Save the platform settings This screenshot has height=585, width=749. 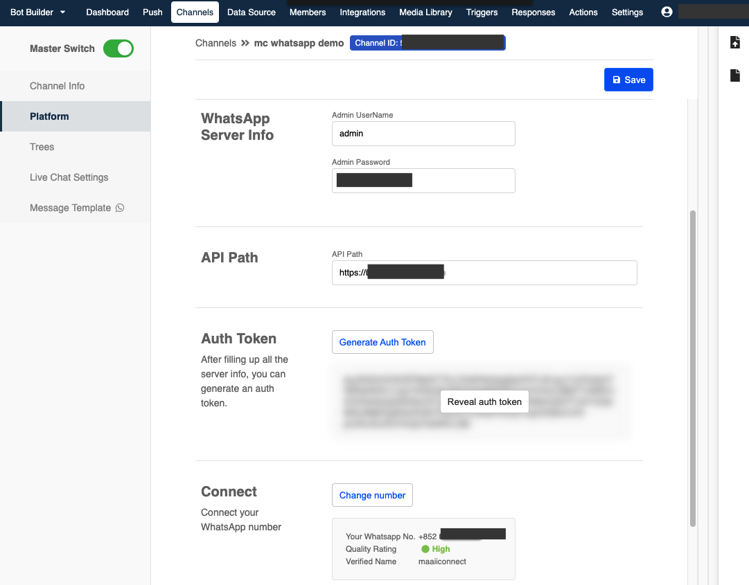[x=628, y=80]
